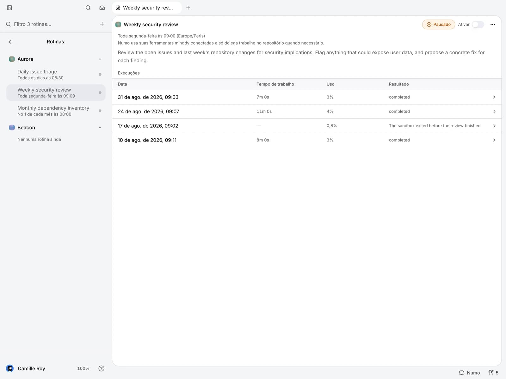Open Camille Roy's profile menu

[x=26, y=368]
